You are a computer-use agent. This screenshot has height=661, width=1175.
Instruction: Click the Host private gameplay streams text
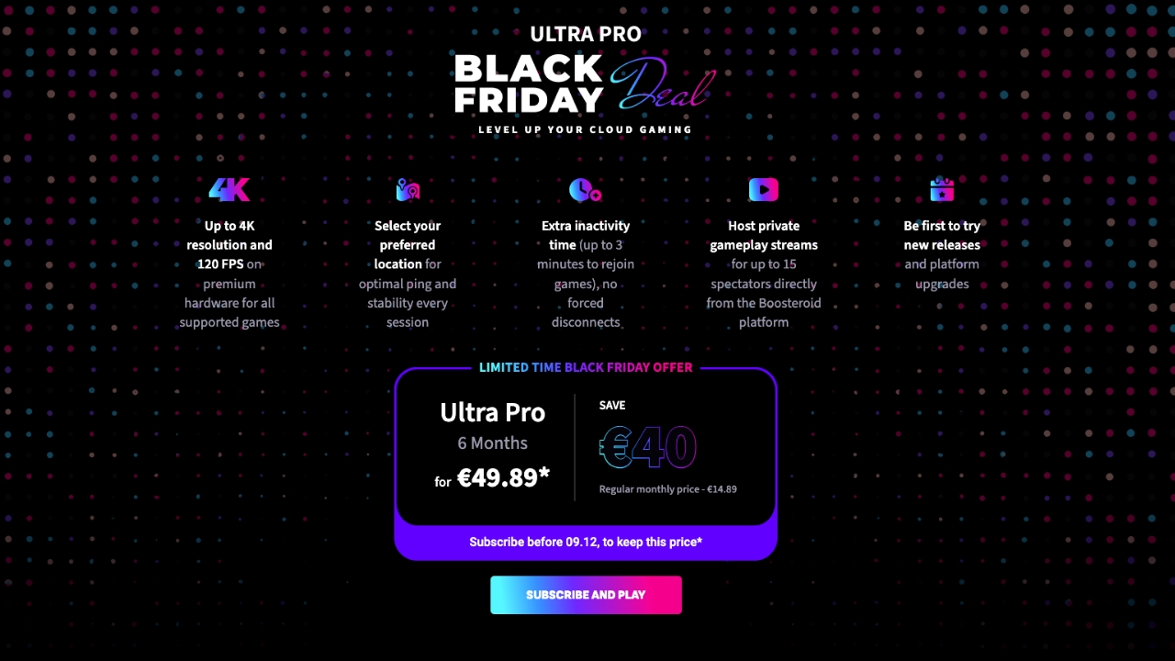(763, 274)
